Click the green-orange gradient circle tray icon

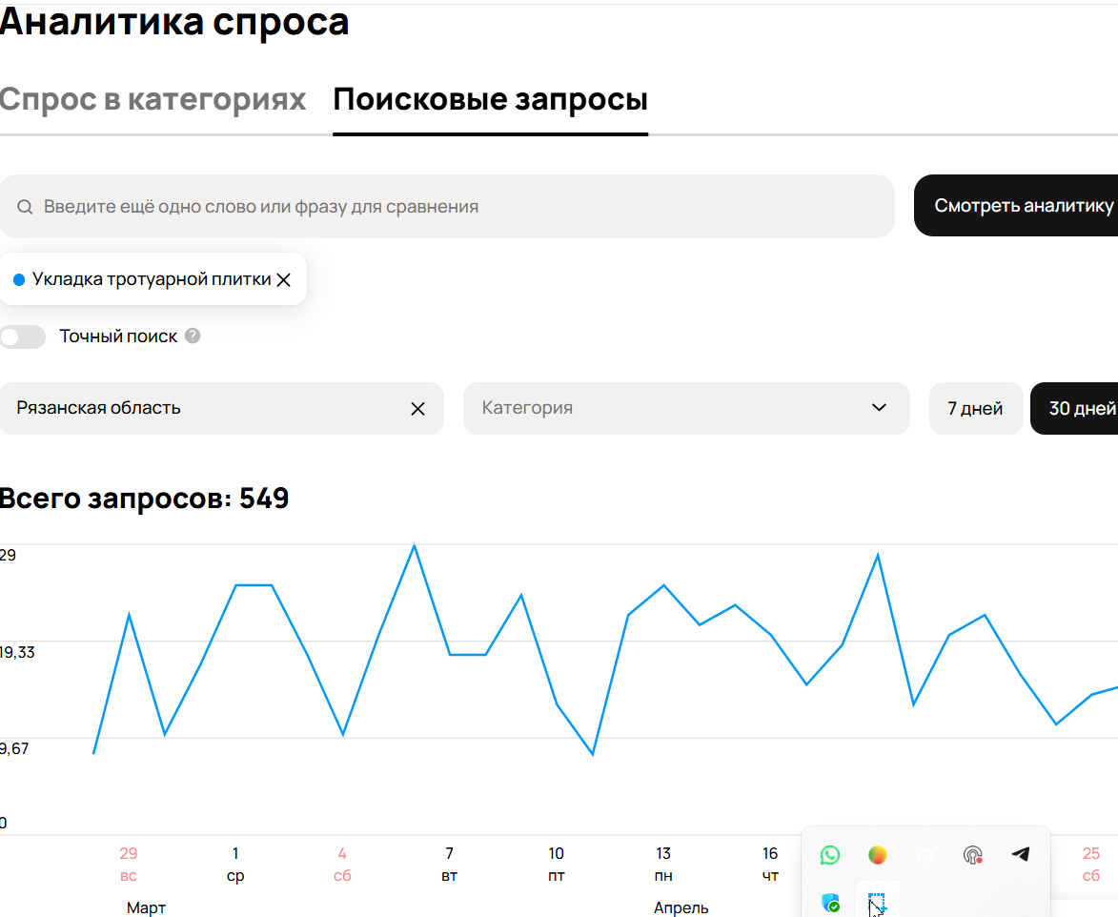pyautogui.click(x=878, y=855)
